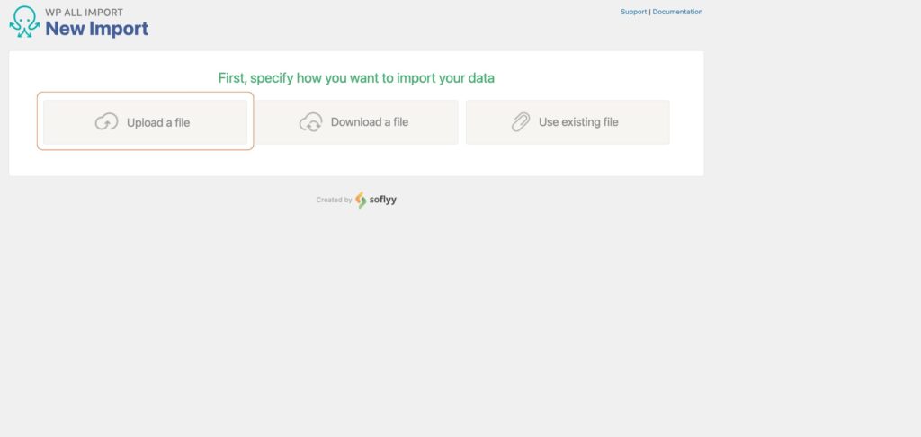Click the cloud download sync icon

[310, 122]
